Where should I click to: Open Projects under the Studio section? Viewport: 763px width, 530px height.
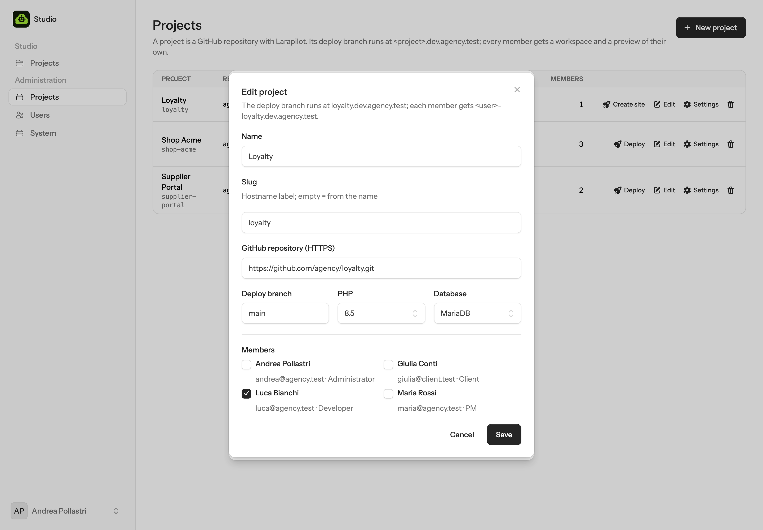coord(67,63)
